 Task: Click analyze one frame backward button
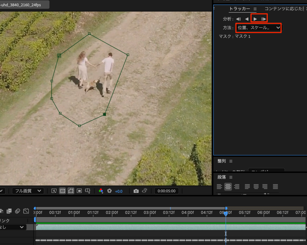coord(238,19)
